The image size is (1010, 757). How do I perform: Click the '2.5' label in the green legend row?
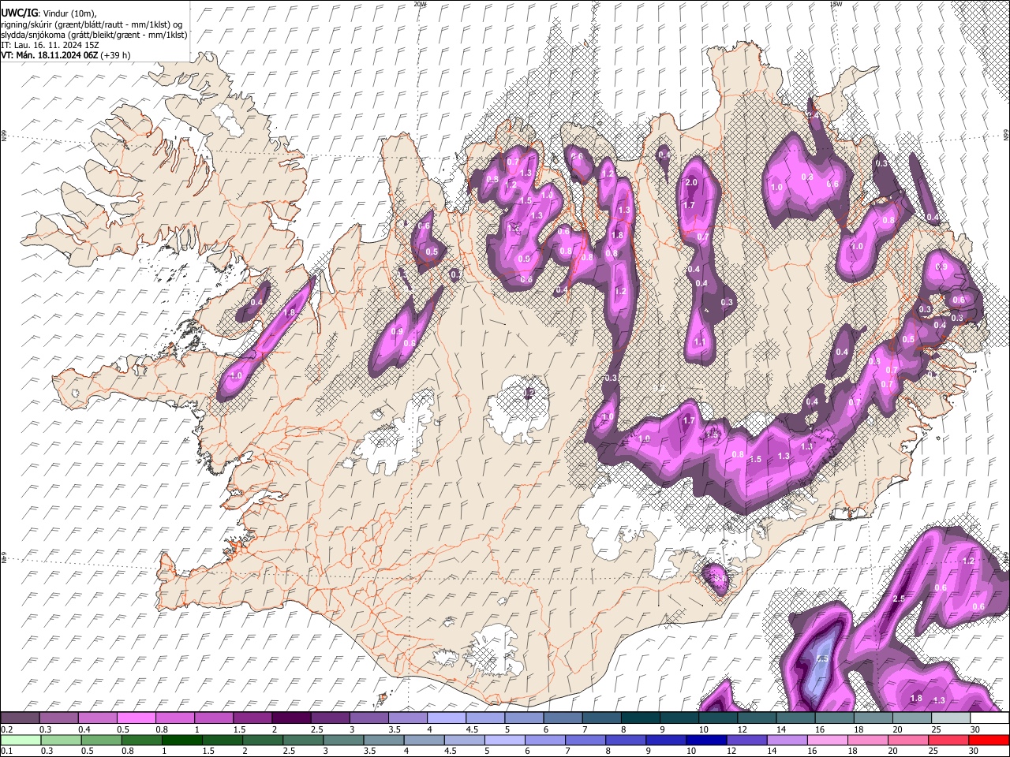[289, 751]
